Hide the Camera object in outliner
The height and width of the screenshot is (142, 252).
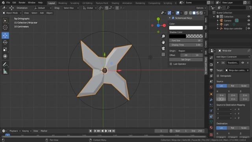coord(248,21)
